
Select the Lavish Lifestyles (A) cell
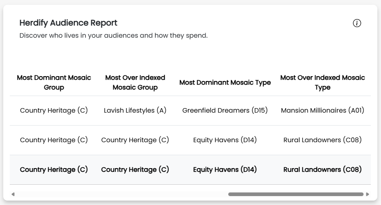[x=135, y=110]
